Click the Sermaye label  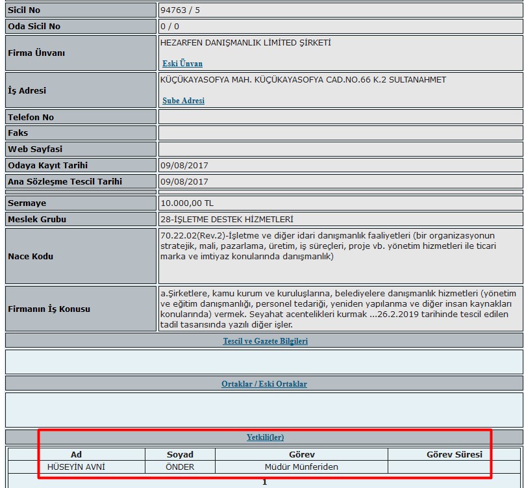click(x=27, y=203)
